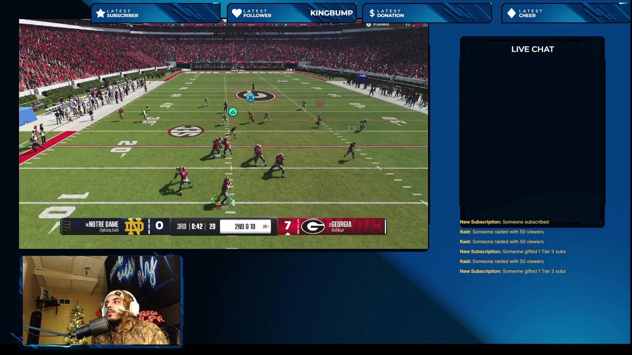
Task: Click the 2ND & 10 down indicator
Action: click(x=245, y=226)
